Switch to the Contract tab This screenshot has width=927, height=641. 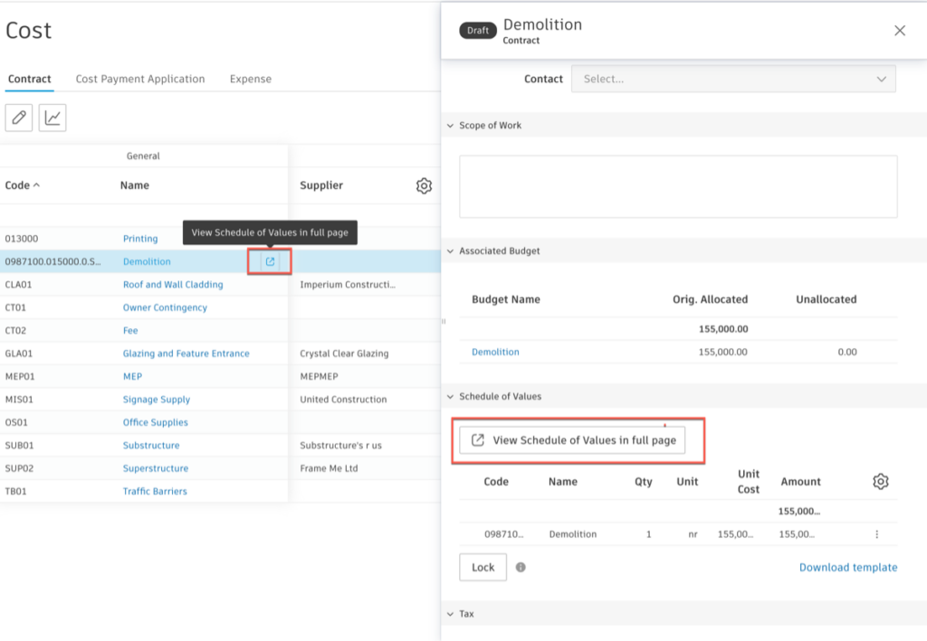(x=30, y=79)
